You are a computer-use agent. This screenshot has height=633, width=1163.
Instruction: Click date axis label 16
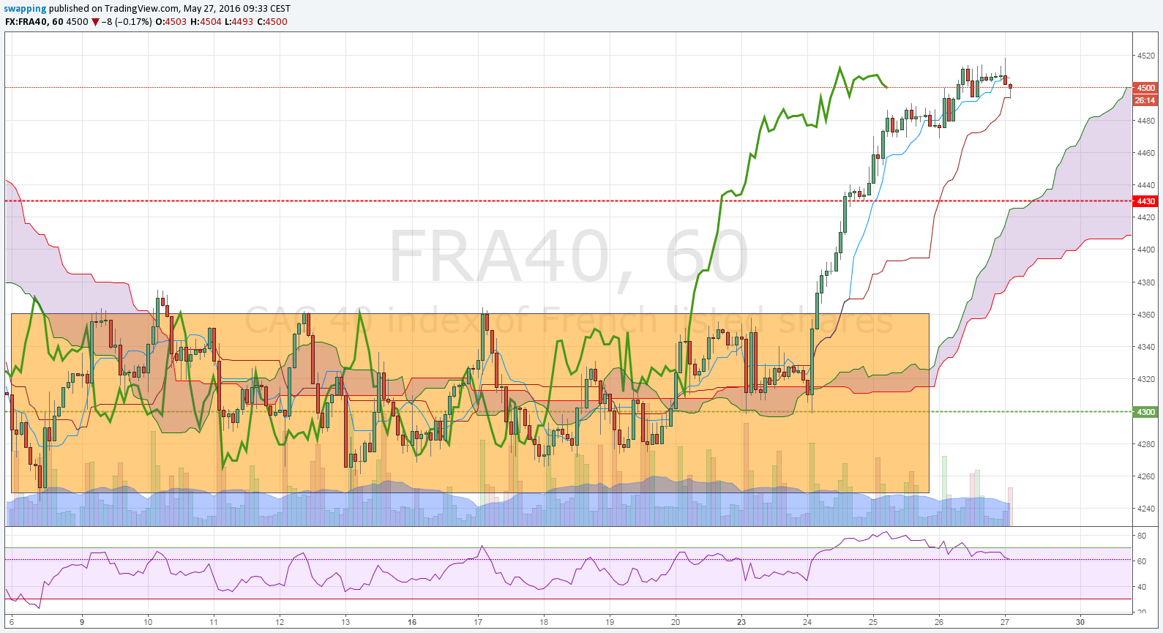(x=412, y=622)
